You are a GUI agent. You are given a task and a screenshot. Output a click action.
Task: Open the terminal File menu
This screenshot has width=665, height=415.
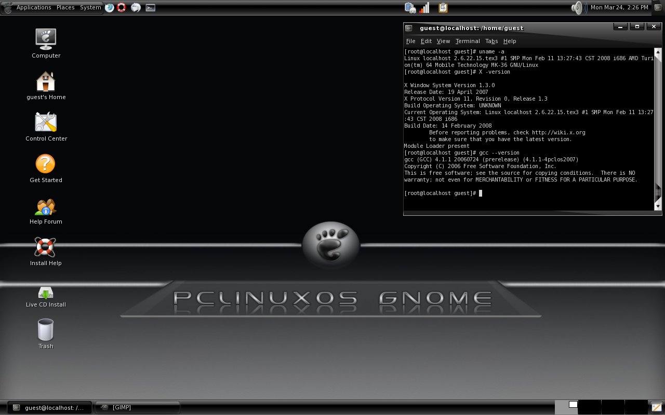(410, 41)
